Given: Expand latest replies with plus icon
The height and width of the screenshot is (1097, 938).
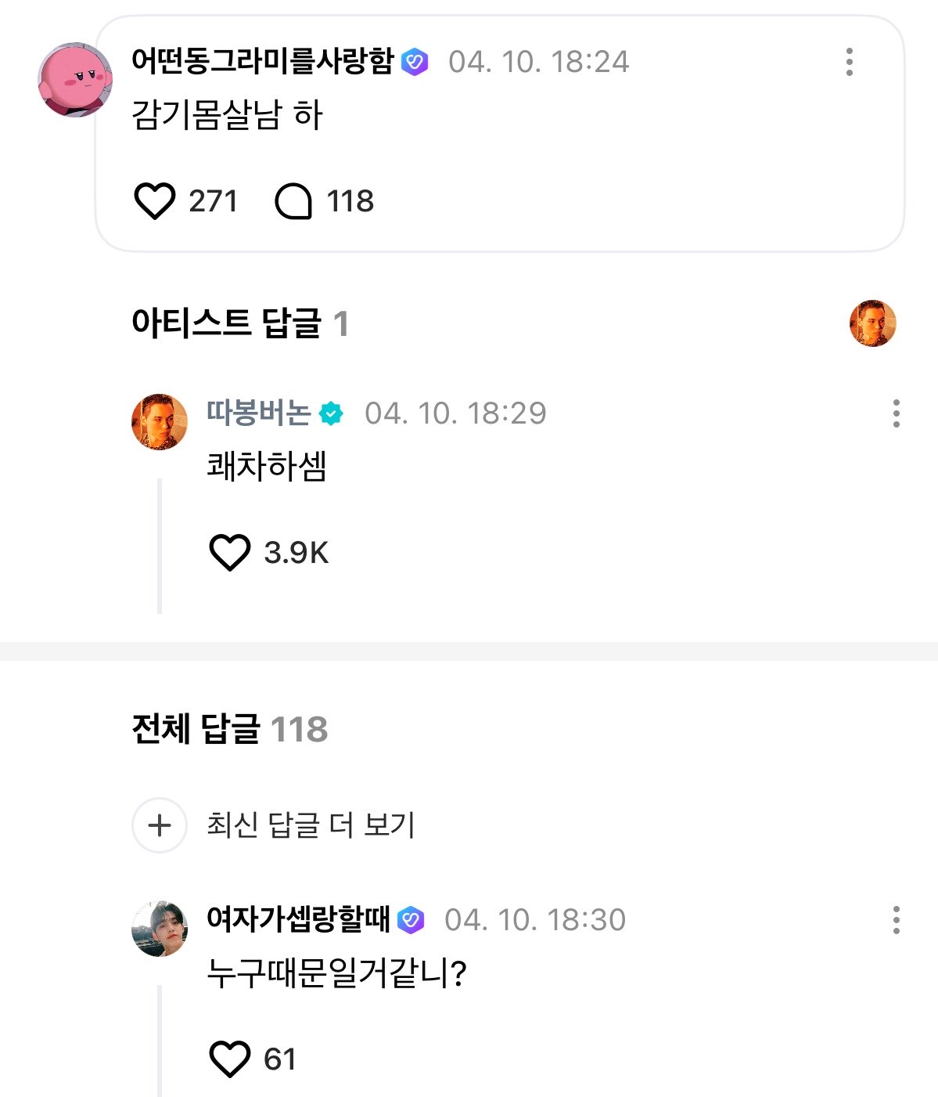Looking at the screenshot, I should [160, 825].
